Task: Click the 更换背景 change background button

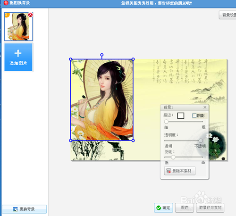Action: tap(25, 209)
